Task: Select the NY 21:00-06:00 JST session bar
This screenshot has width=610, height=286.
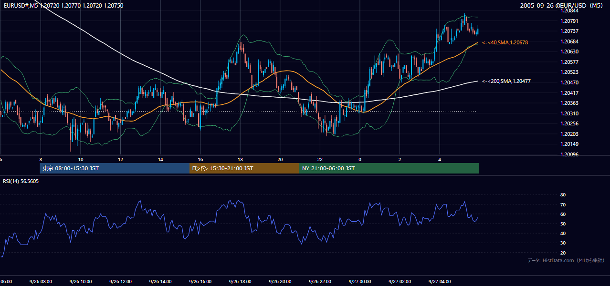Action: [389, 168]
